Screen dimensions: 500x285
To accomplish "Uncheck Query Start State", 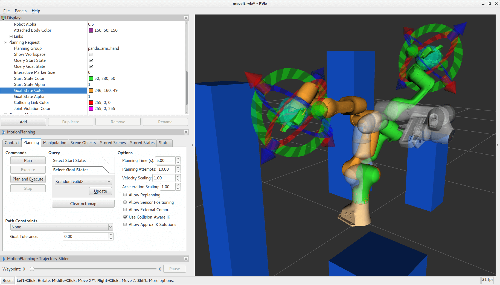I will point(91,60).
